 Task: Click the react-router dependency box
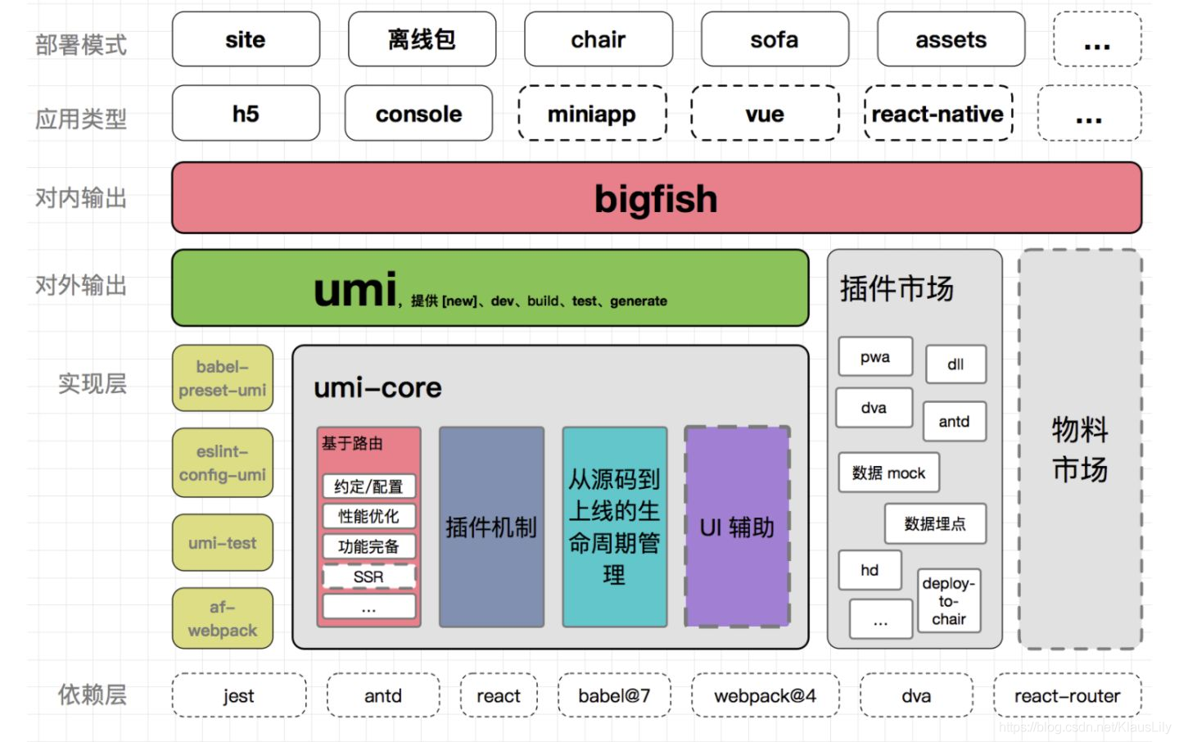coord(1068,695)
